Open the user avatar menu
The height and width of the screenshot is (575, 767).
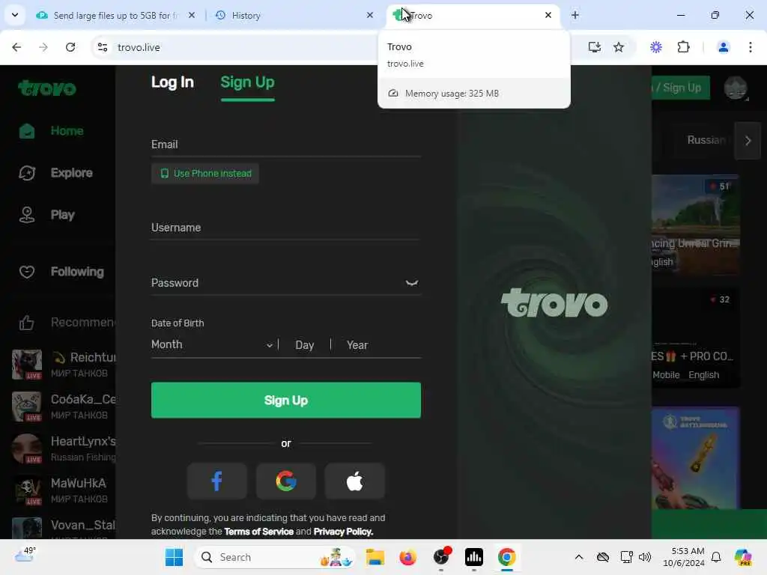pos(736,88)
